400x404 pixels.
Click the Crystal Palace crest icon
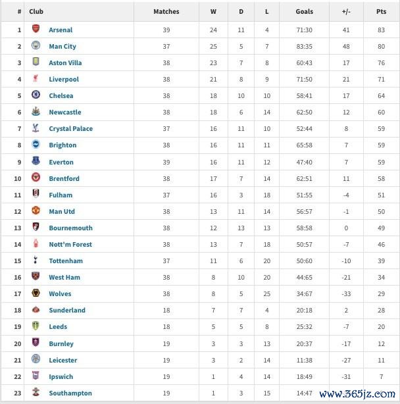[36, 128]
